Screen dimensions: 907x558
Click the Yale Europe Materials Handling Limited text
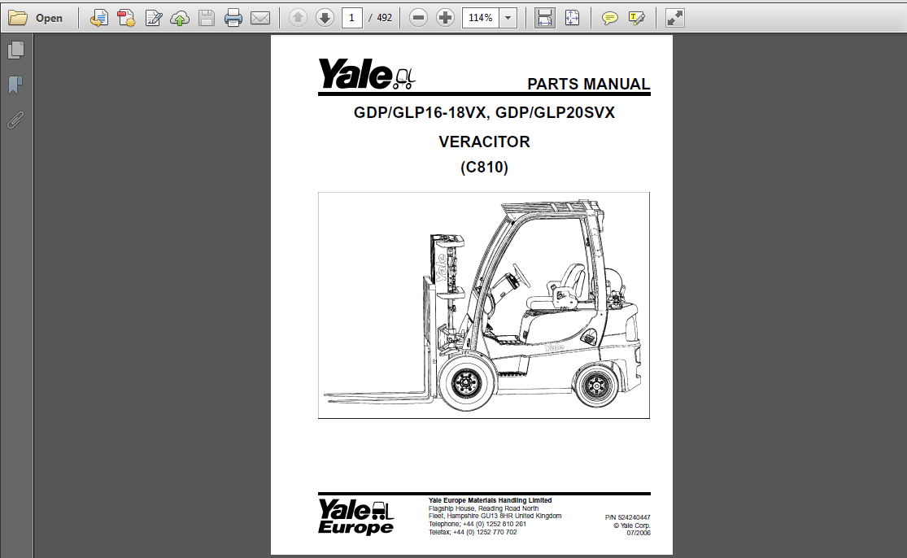[x=490, y=501]
